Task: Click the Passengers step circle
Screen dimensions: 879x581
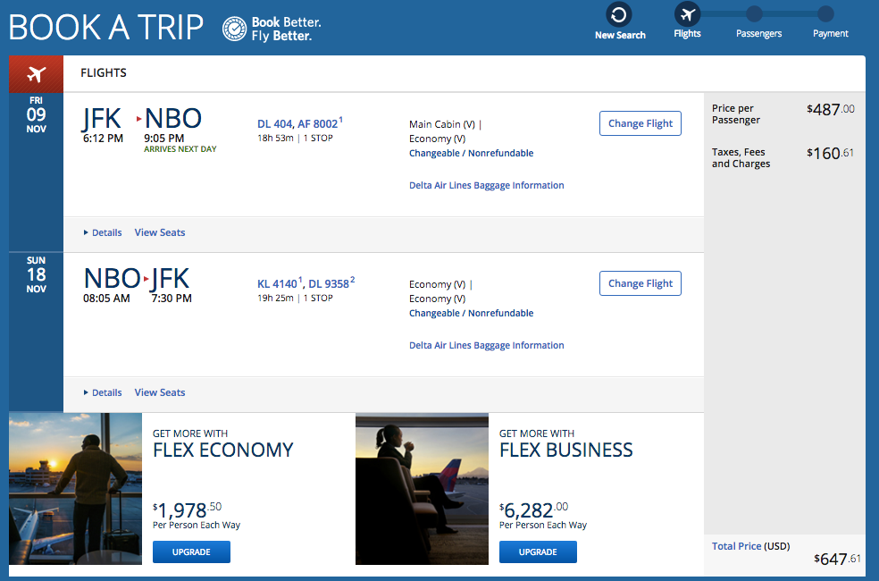Action: click(x=754, y=14)
